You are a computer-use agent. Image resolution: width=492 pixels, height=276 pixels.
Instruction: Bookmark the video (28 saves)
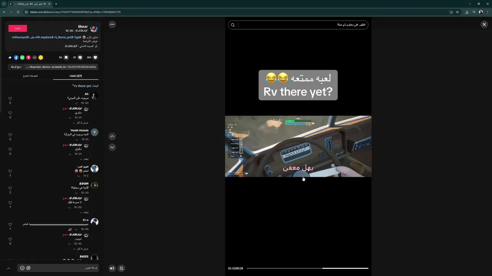point(66,58)
